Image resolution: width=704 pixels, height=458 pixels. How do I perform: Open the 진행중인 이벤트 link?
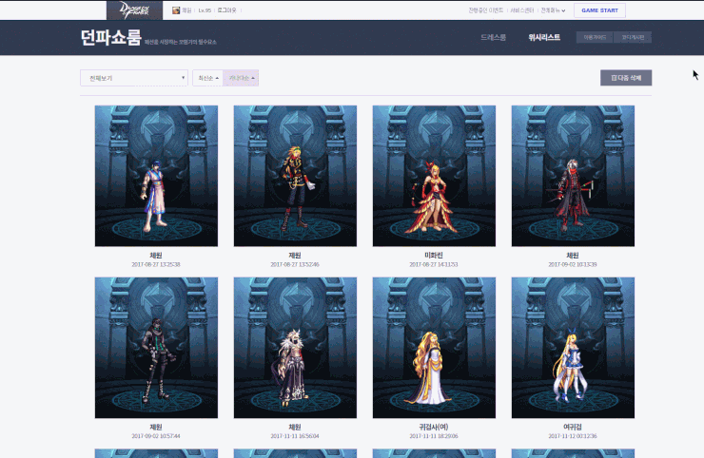tap(486, 10)
